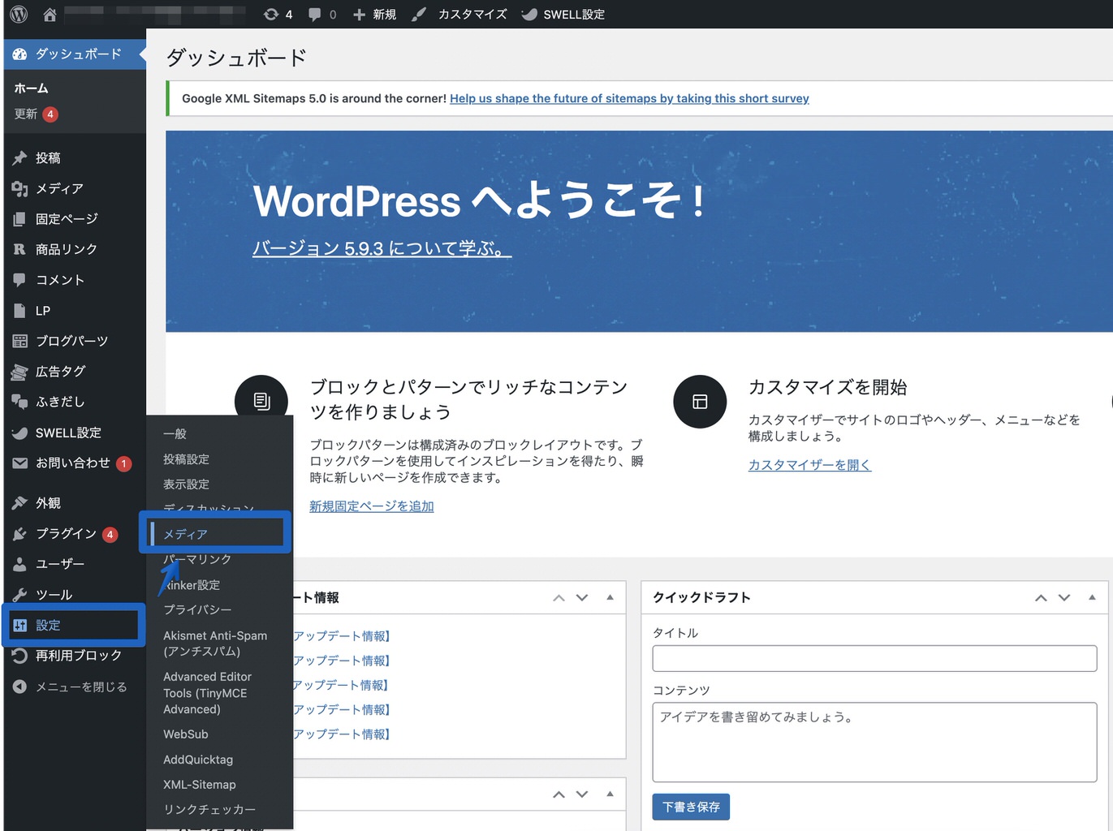This screenshot has width=1113, height=831.
Task: Open 更新 submenu with 4 badge
Action: click(x=36, y=114)
